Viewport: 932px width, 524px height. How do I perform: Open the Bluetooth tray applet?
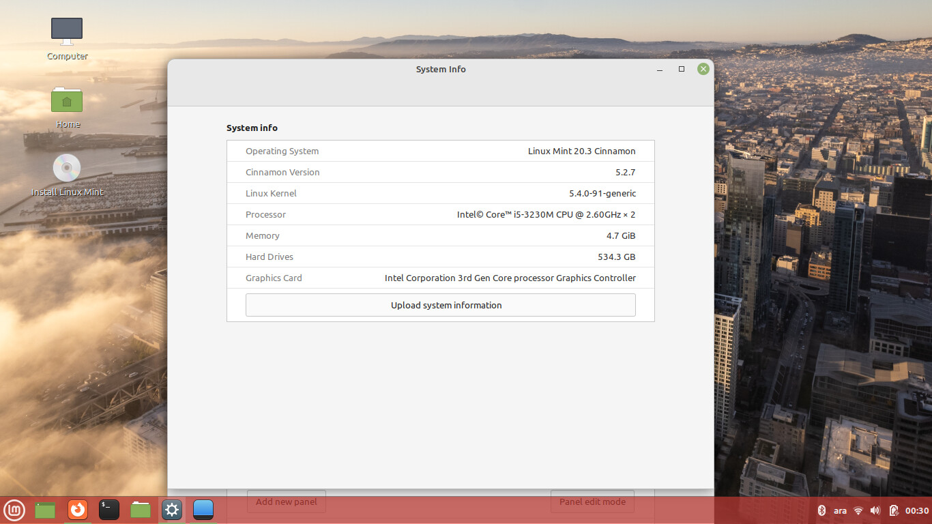pos(822,510)
